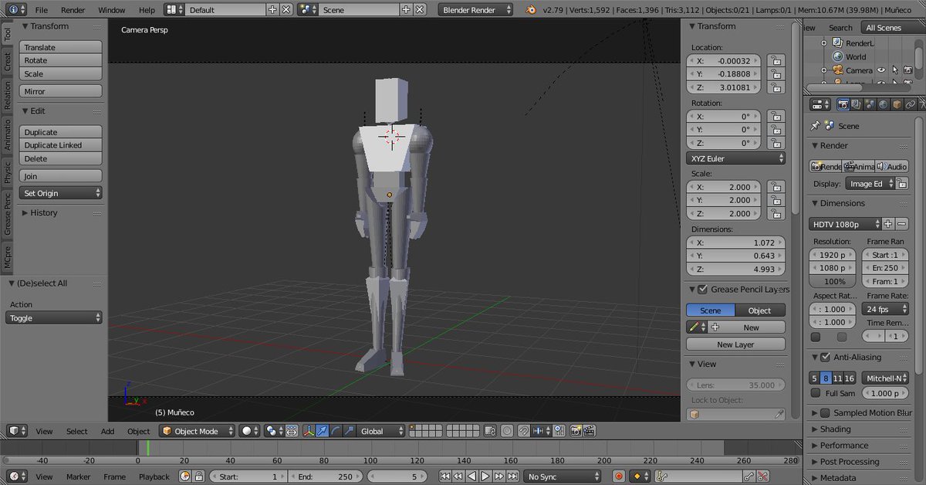This screenshot has width=926, height=485.
Task: Click the red auto keyframe record button
Action: [x=619, y=477]
